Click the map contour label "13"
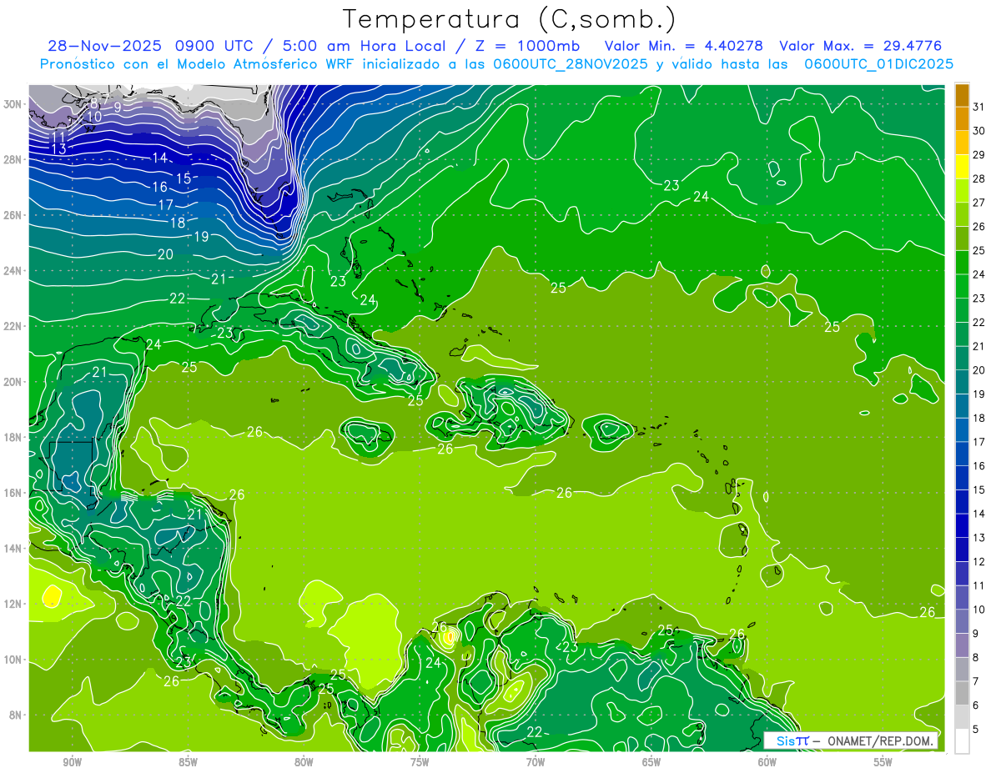The width and height of the screenshot is (1001, 773). point(58,149)
